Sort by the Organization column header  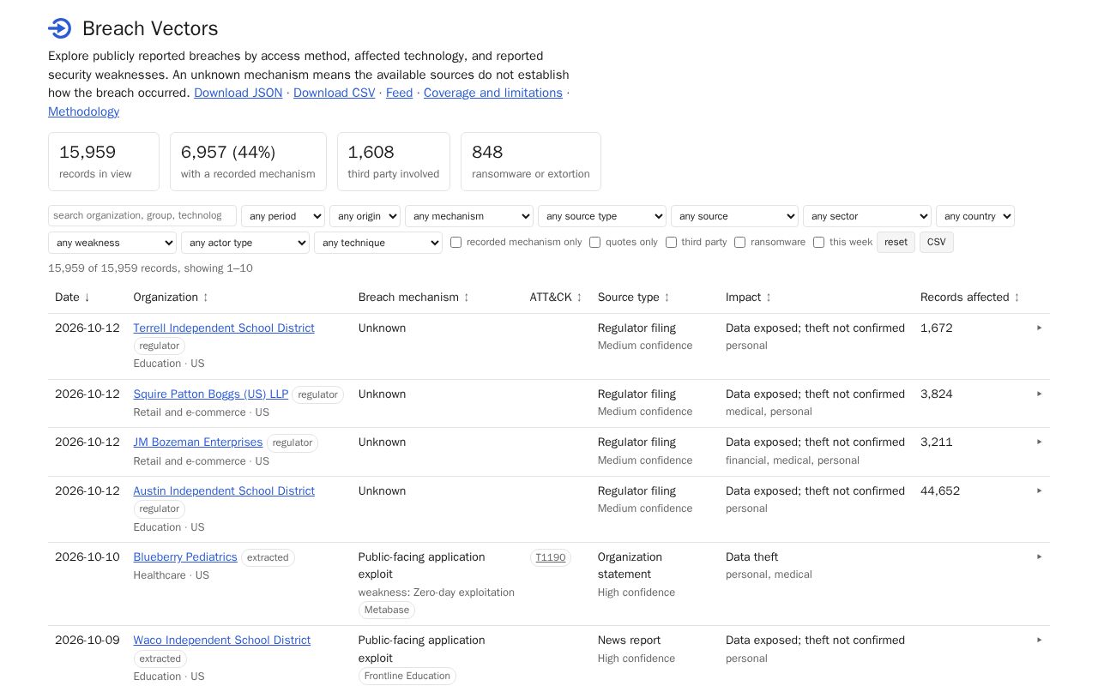pos(171,298)
